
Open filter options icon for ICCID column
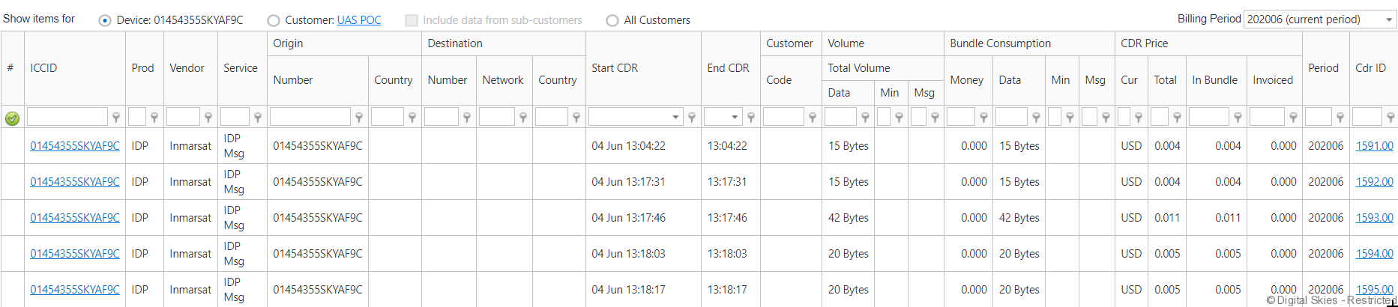pos(116,118)
